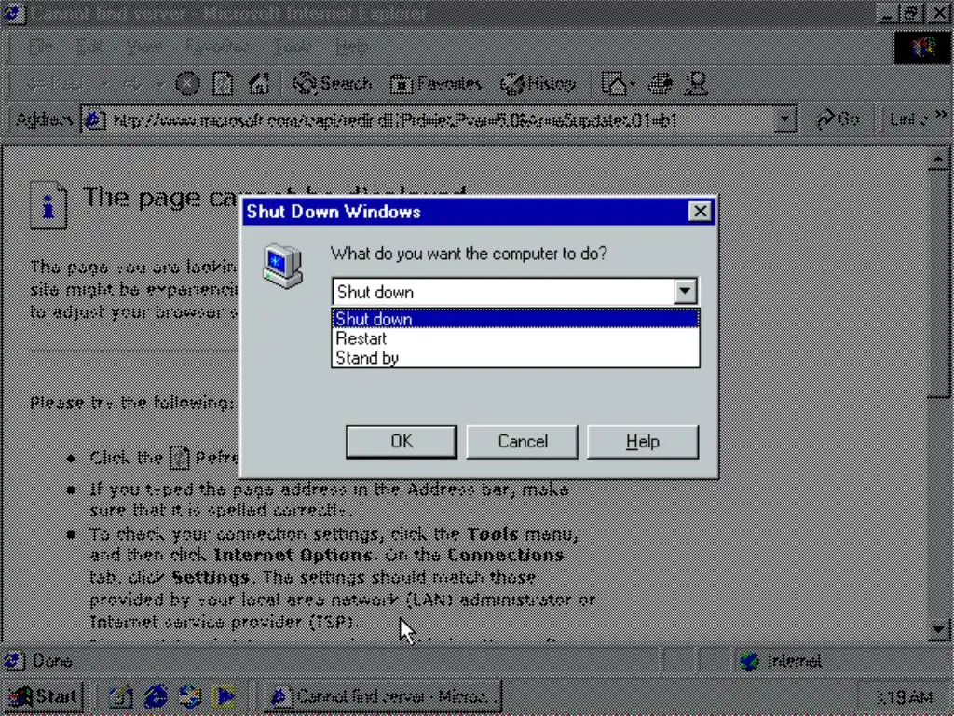The width and height of the screenshot is (954, 716).
Task: Click the Internet Explorer title bar icon
Action: [13, 13]
